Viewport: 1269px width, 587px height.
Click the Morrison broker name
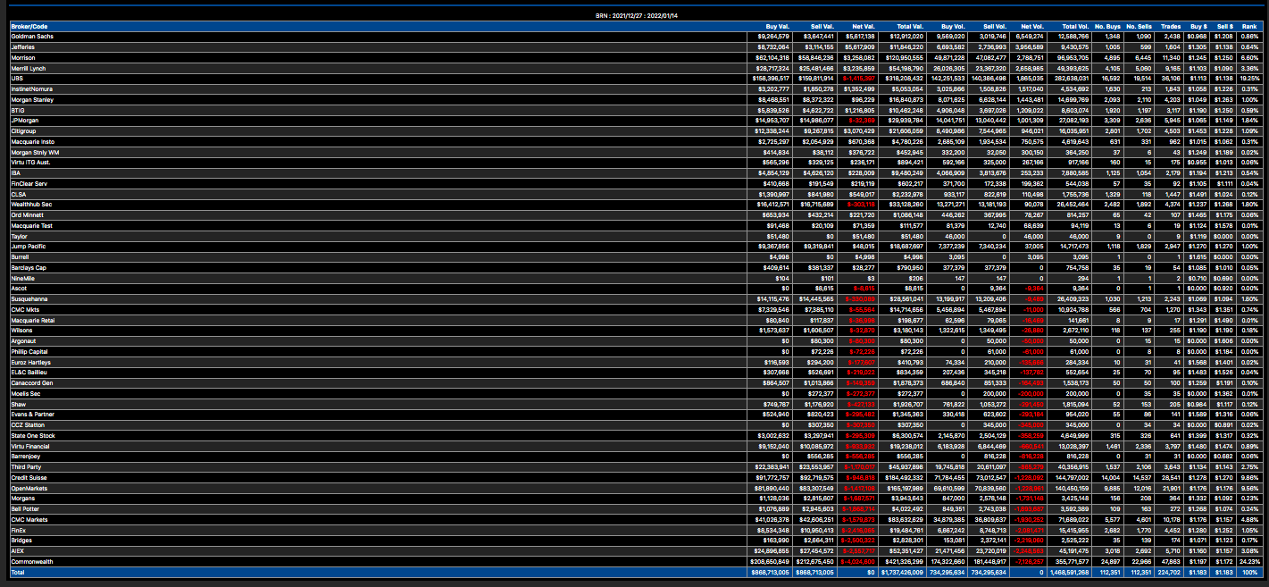tap(23, 56)
